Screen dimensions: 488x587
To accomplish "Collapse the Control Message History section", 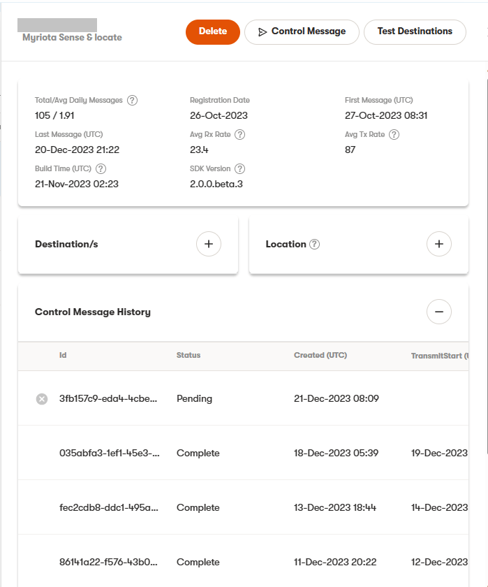I will (x=438, y=312).
